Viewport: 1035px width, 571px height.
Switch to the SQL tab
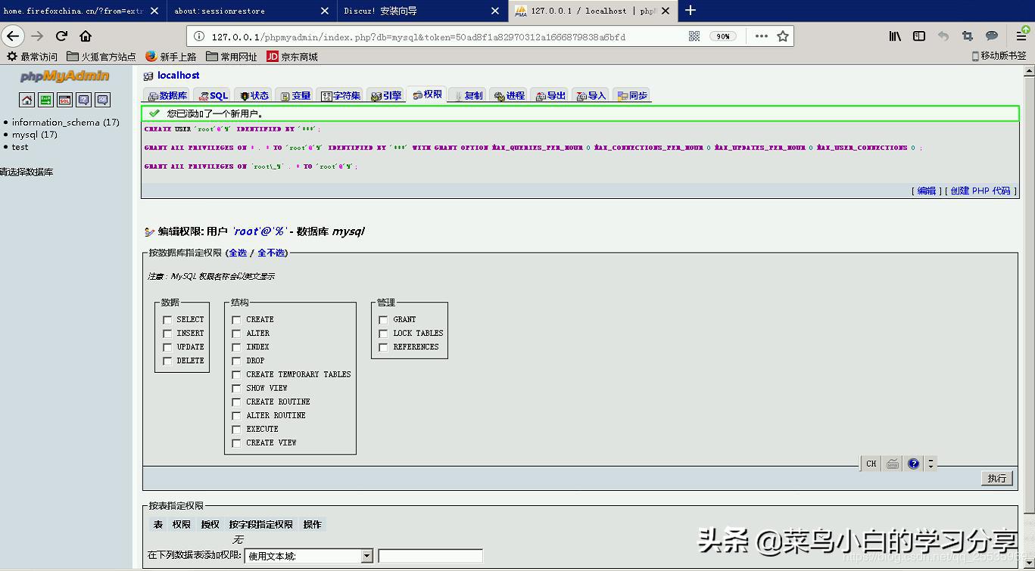pos(212,95)
